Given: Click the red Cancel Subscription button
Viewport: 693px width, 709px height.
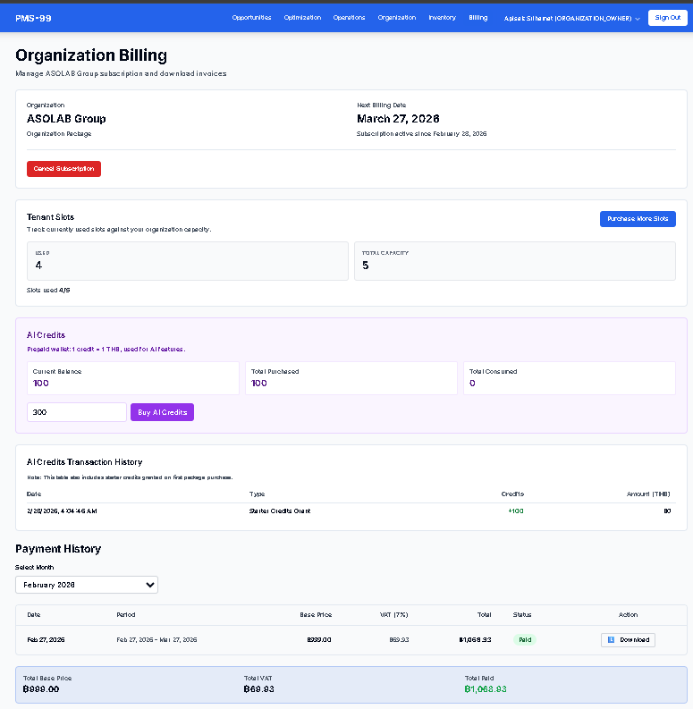Looking at the screenshot, I should [x=63, y=169].
